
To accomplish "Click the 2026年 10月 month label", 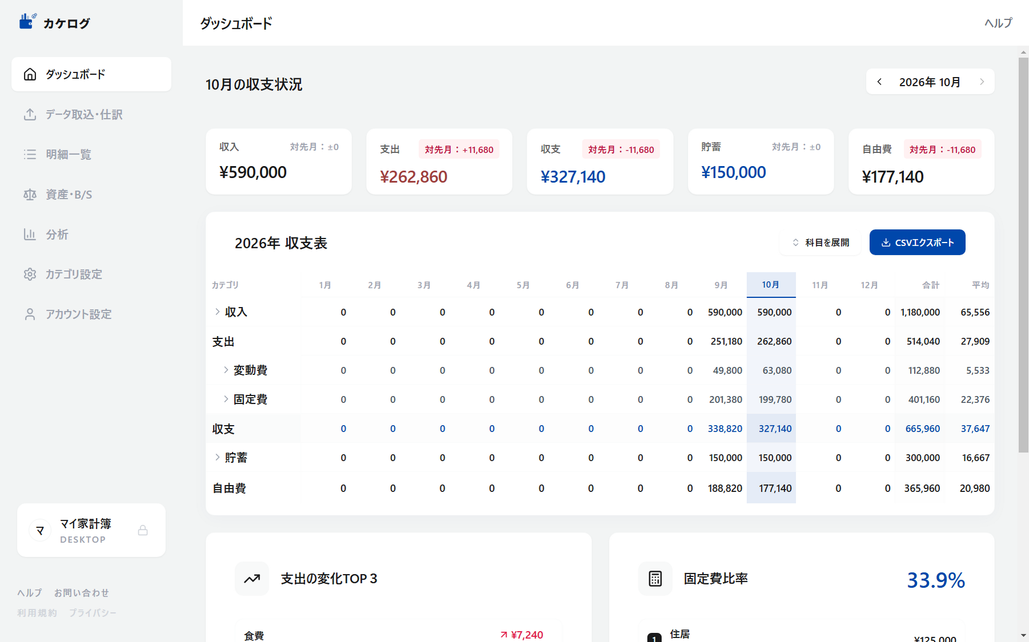I will pyautogui.click(x=930, y=82).
